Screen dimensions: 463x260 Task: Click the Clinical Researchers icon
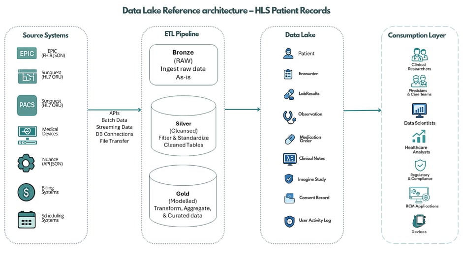[420, 55]
